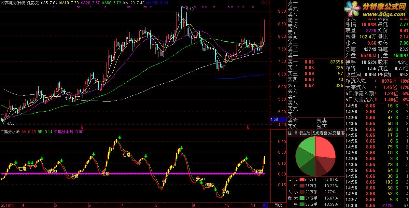Click the AA: 0.25 indicator value
This screenshot has height=208, width=409.
[x=29, y=132]
